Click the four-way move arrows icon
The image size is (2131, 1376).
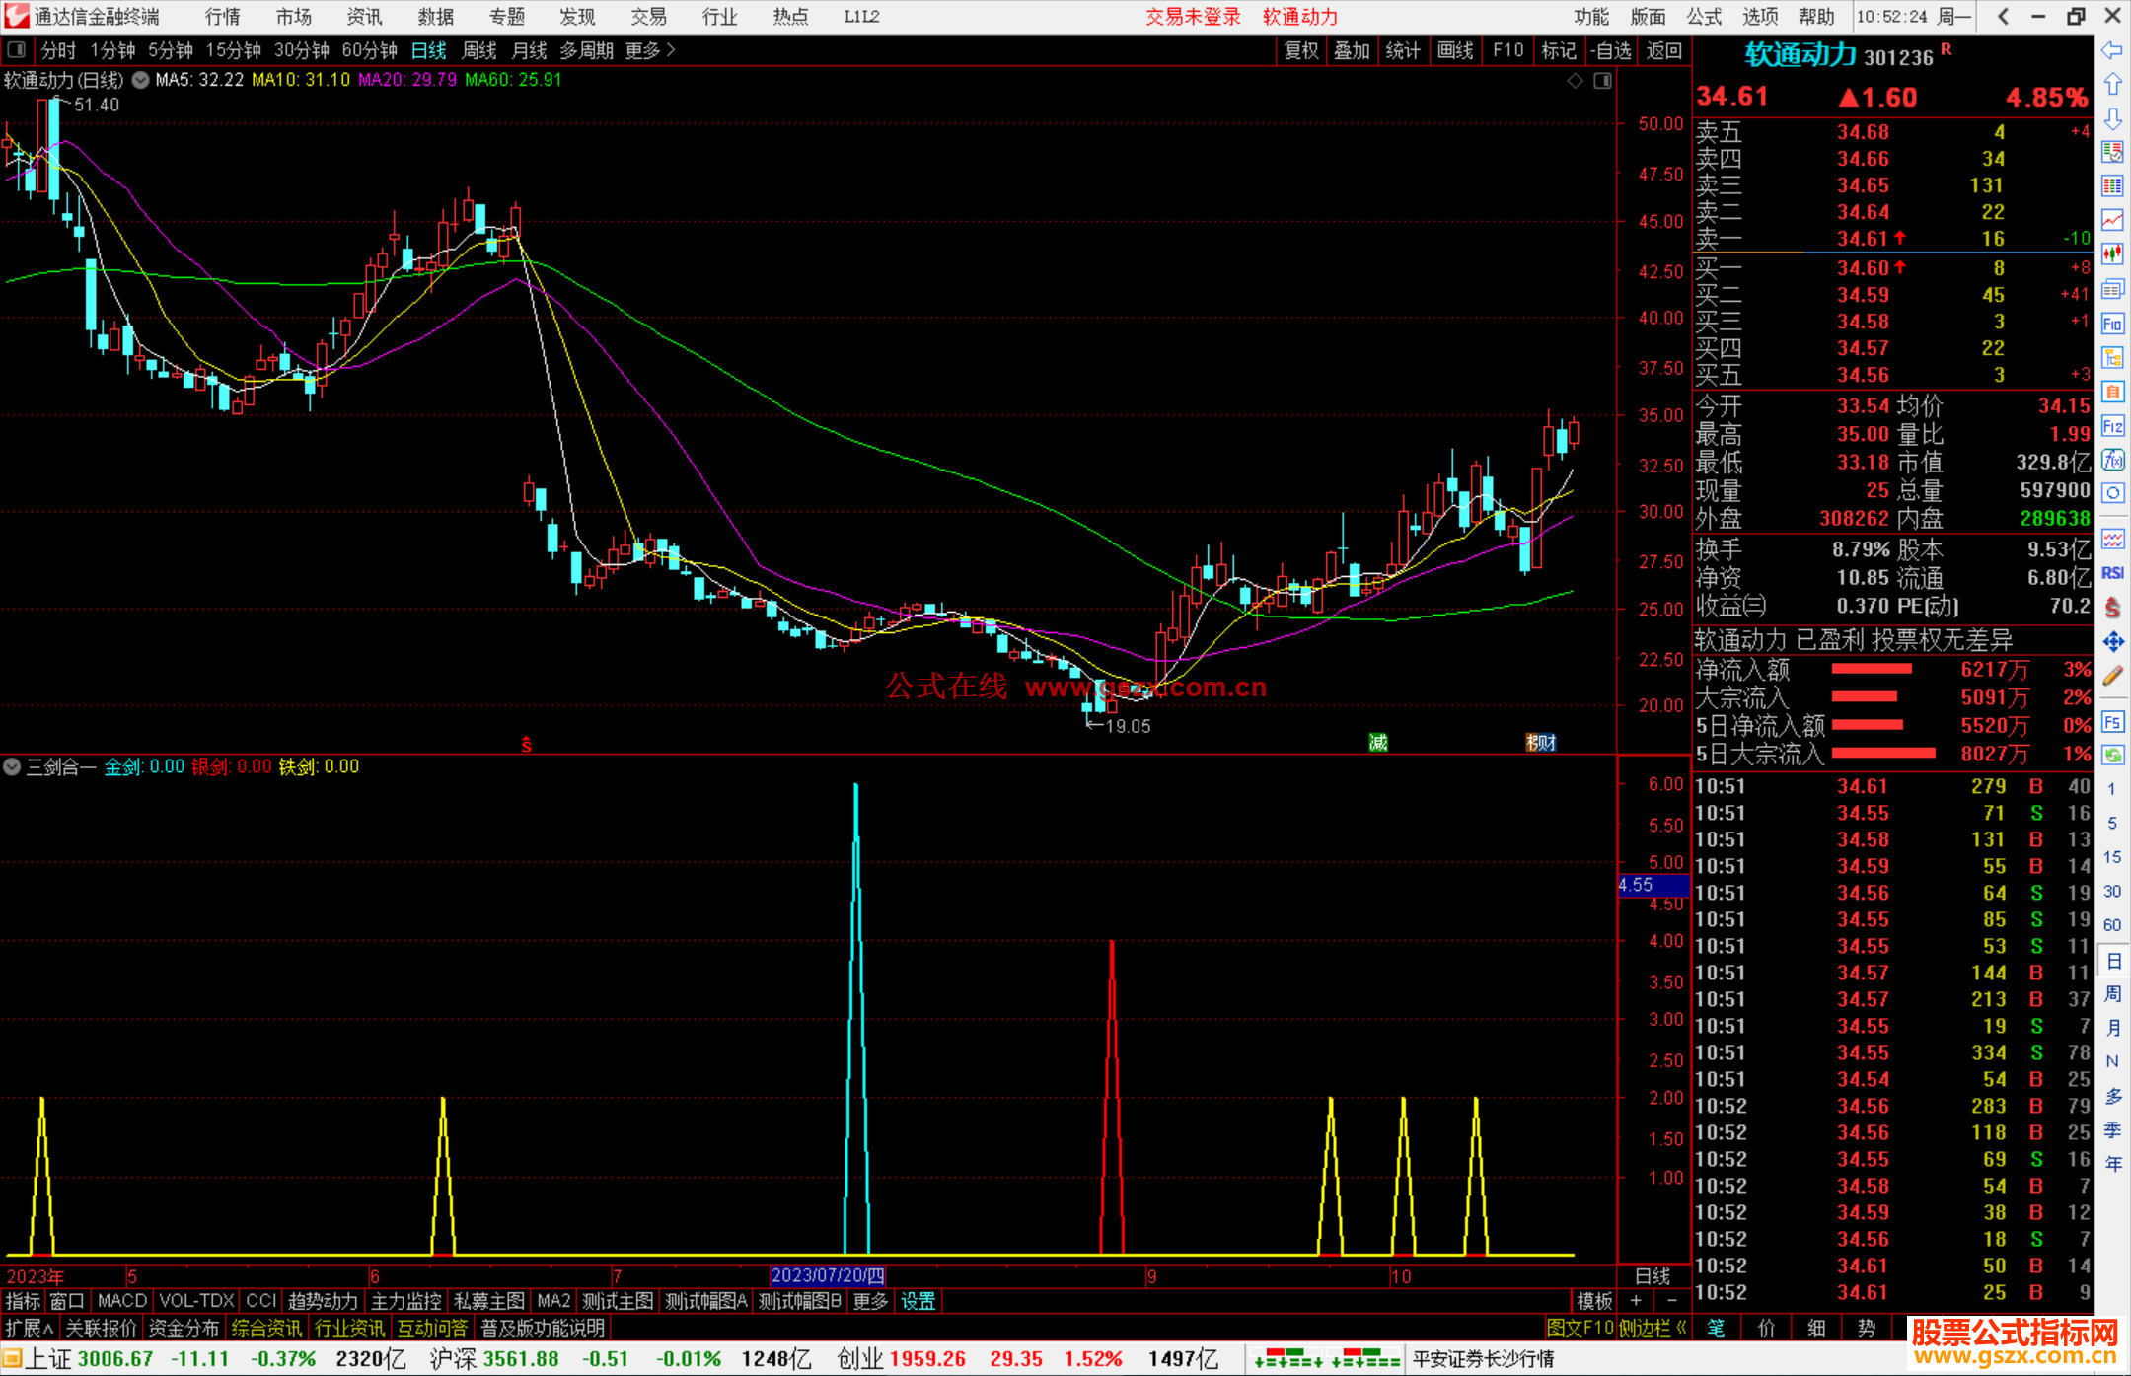(2112, 642)
